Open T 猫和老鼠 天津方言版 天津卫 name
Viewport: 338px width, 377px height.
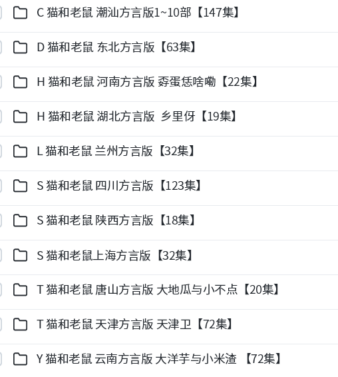coord(135,324)
